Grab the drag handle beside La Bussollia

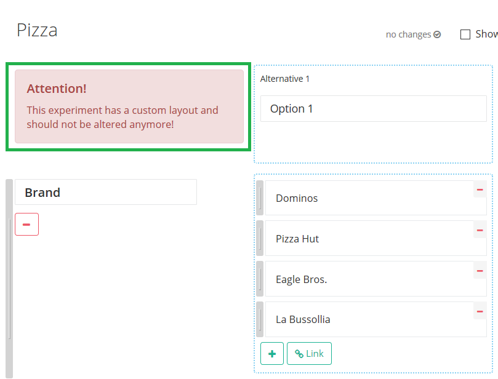[x=260, y=320]
